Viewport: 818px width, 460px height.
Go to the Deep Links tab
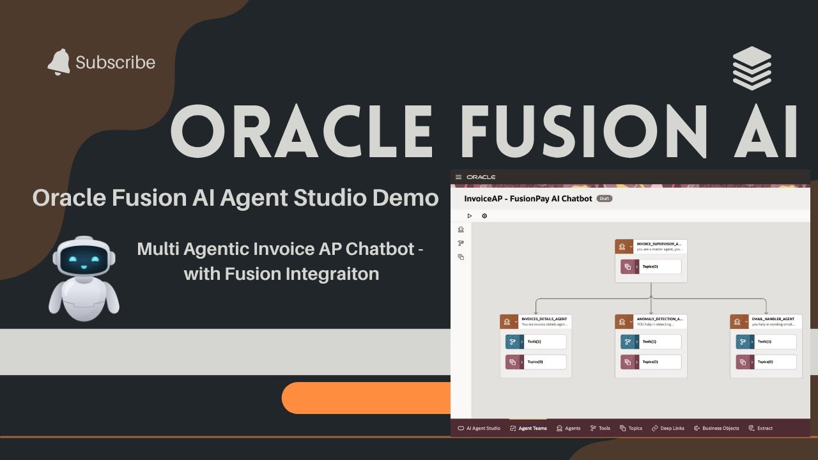point(668,428)
